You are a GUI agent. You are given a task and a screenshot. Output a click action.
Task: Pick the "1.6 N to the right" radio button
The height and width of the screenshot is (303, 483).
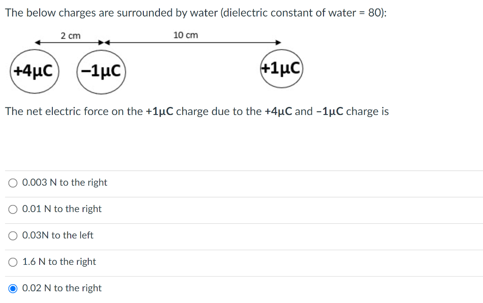pyautogui.click(x=13, y=262)
